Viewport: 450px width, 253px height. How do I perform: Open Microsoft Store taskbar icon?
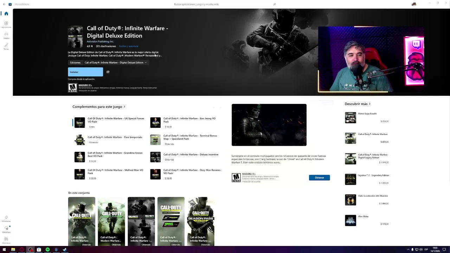coord(39,250)
